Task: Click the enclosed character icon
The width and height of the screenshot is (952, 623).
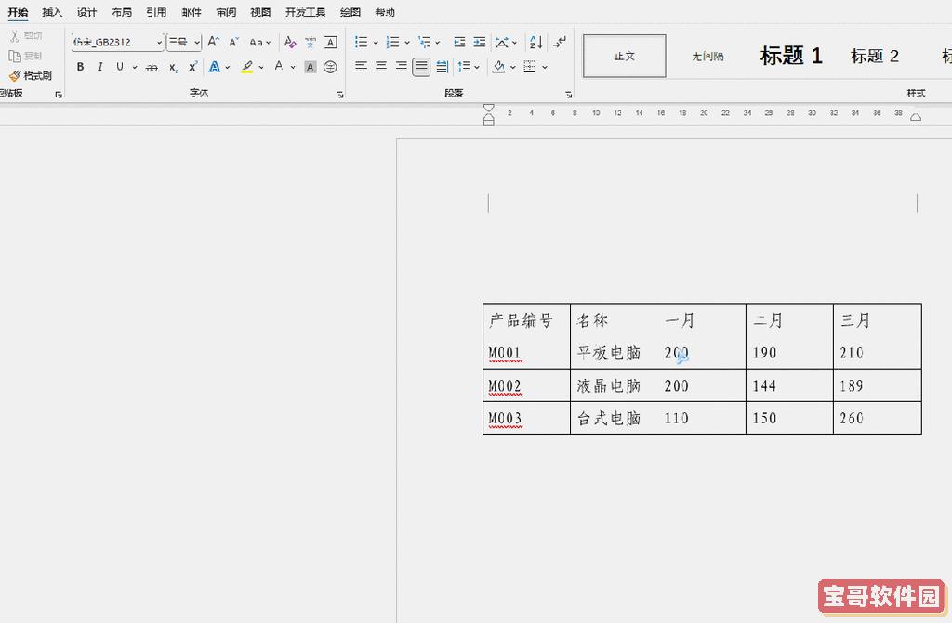Action: point(331,67)
